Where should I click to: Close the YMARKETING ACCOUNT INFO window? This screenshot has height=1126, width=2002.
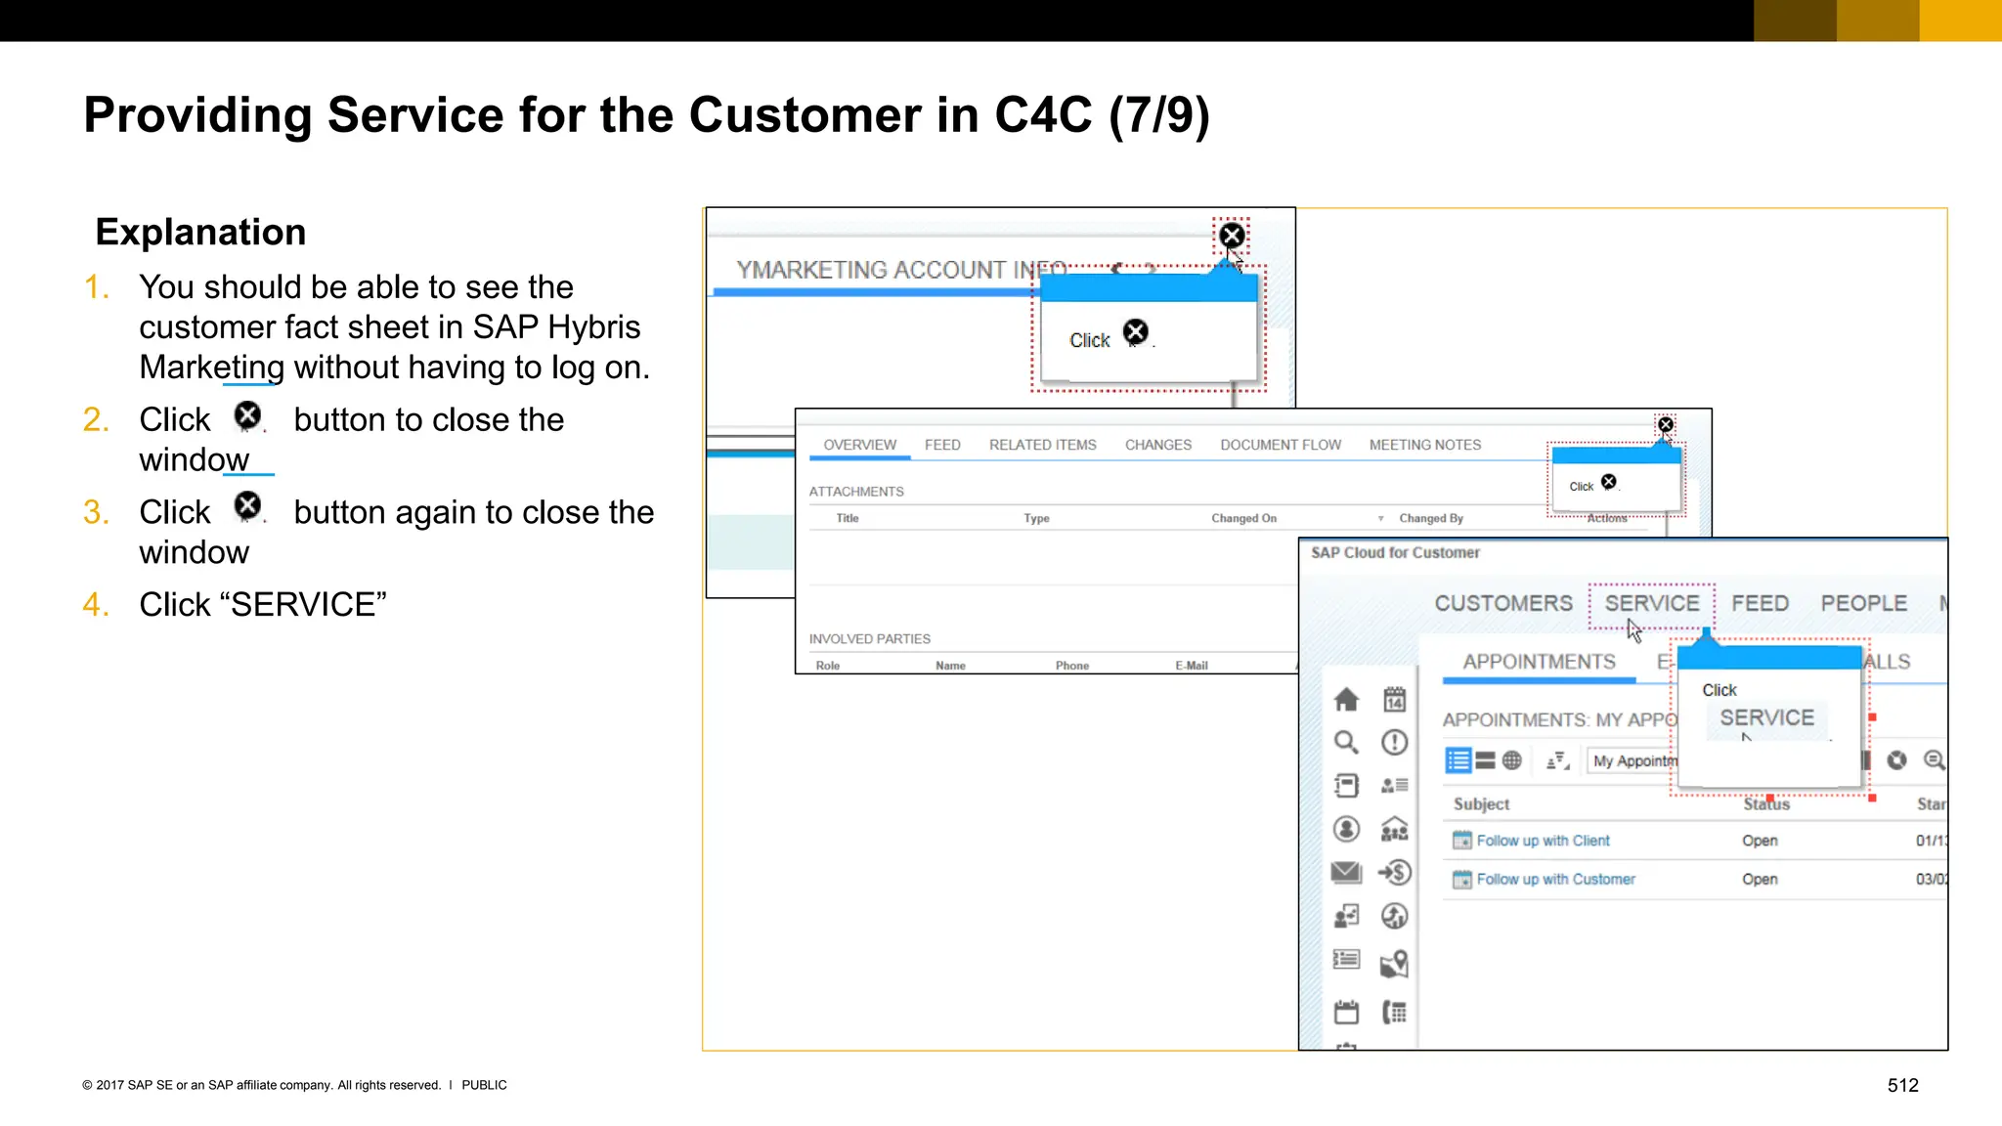point(1232,236)
